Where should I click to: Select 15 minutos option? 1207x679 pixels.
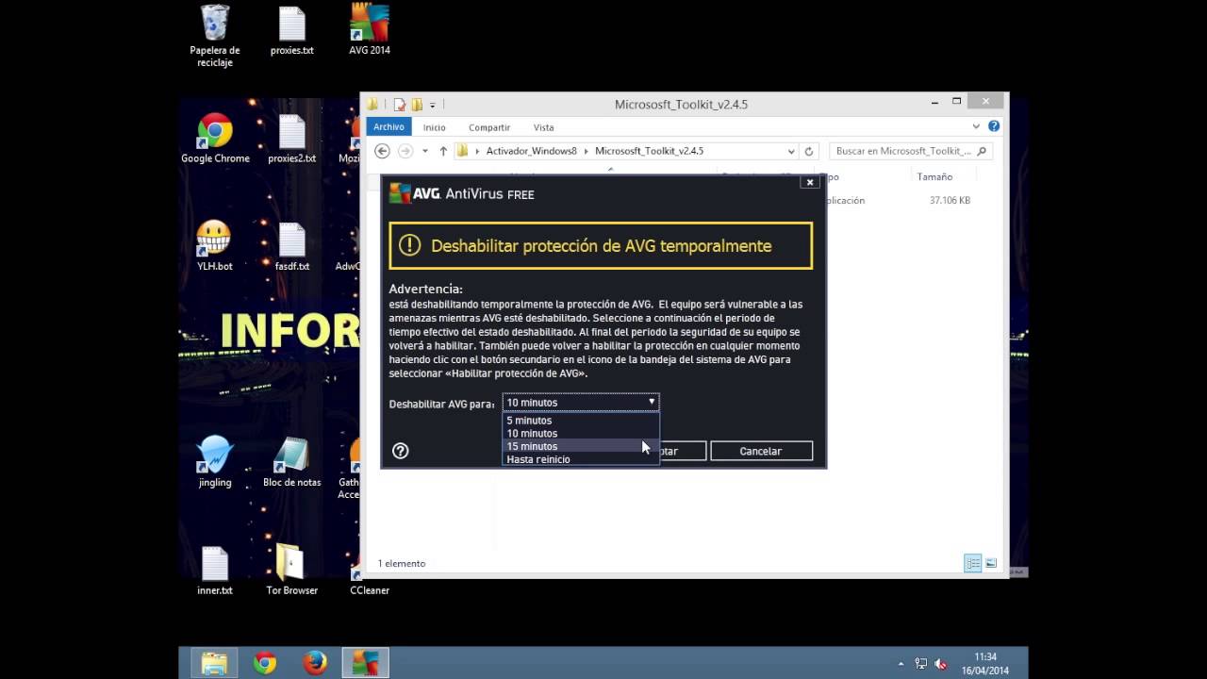(x=581, y=446)
